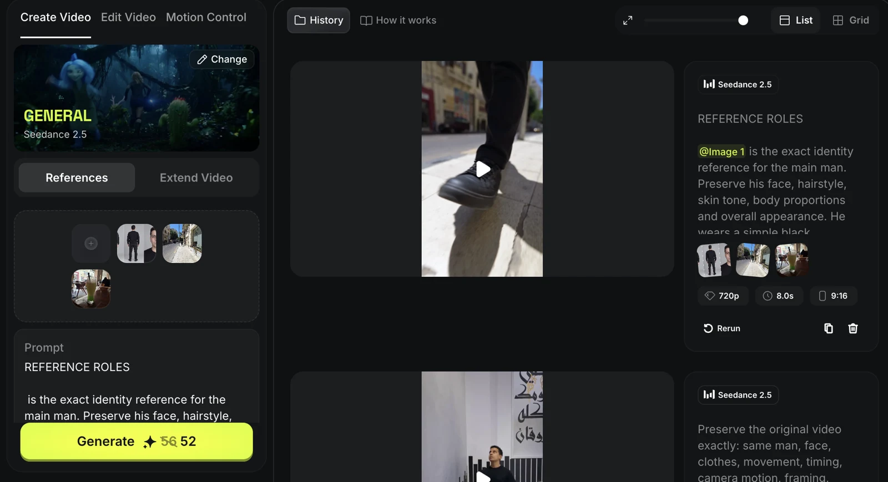Open the Motion Control tab
Image resolution: width=888 pixels, height=482 pixels.
[x=206, y=17]
